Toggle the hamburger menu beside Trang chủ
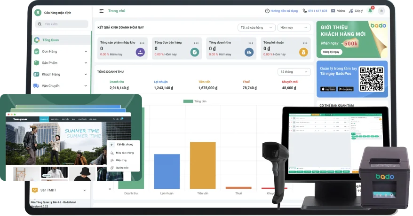Image resolution: width=413 pixels, height=216 pixels. (x=102, y=11)
